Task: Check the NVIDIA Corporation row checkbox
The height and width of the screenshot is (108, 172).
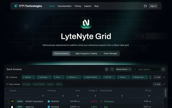Action: tap(6, 102)
